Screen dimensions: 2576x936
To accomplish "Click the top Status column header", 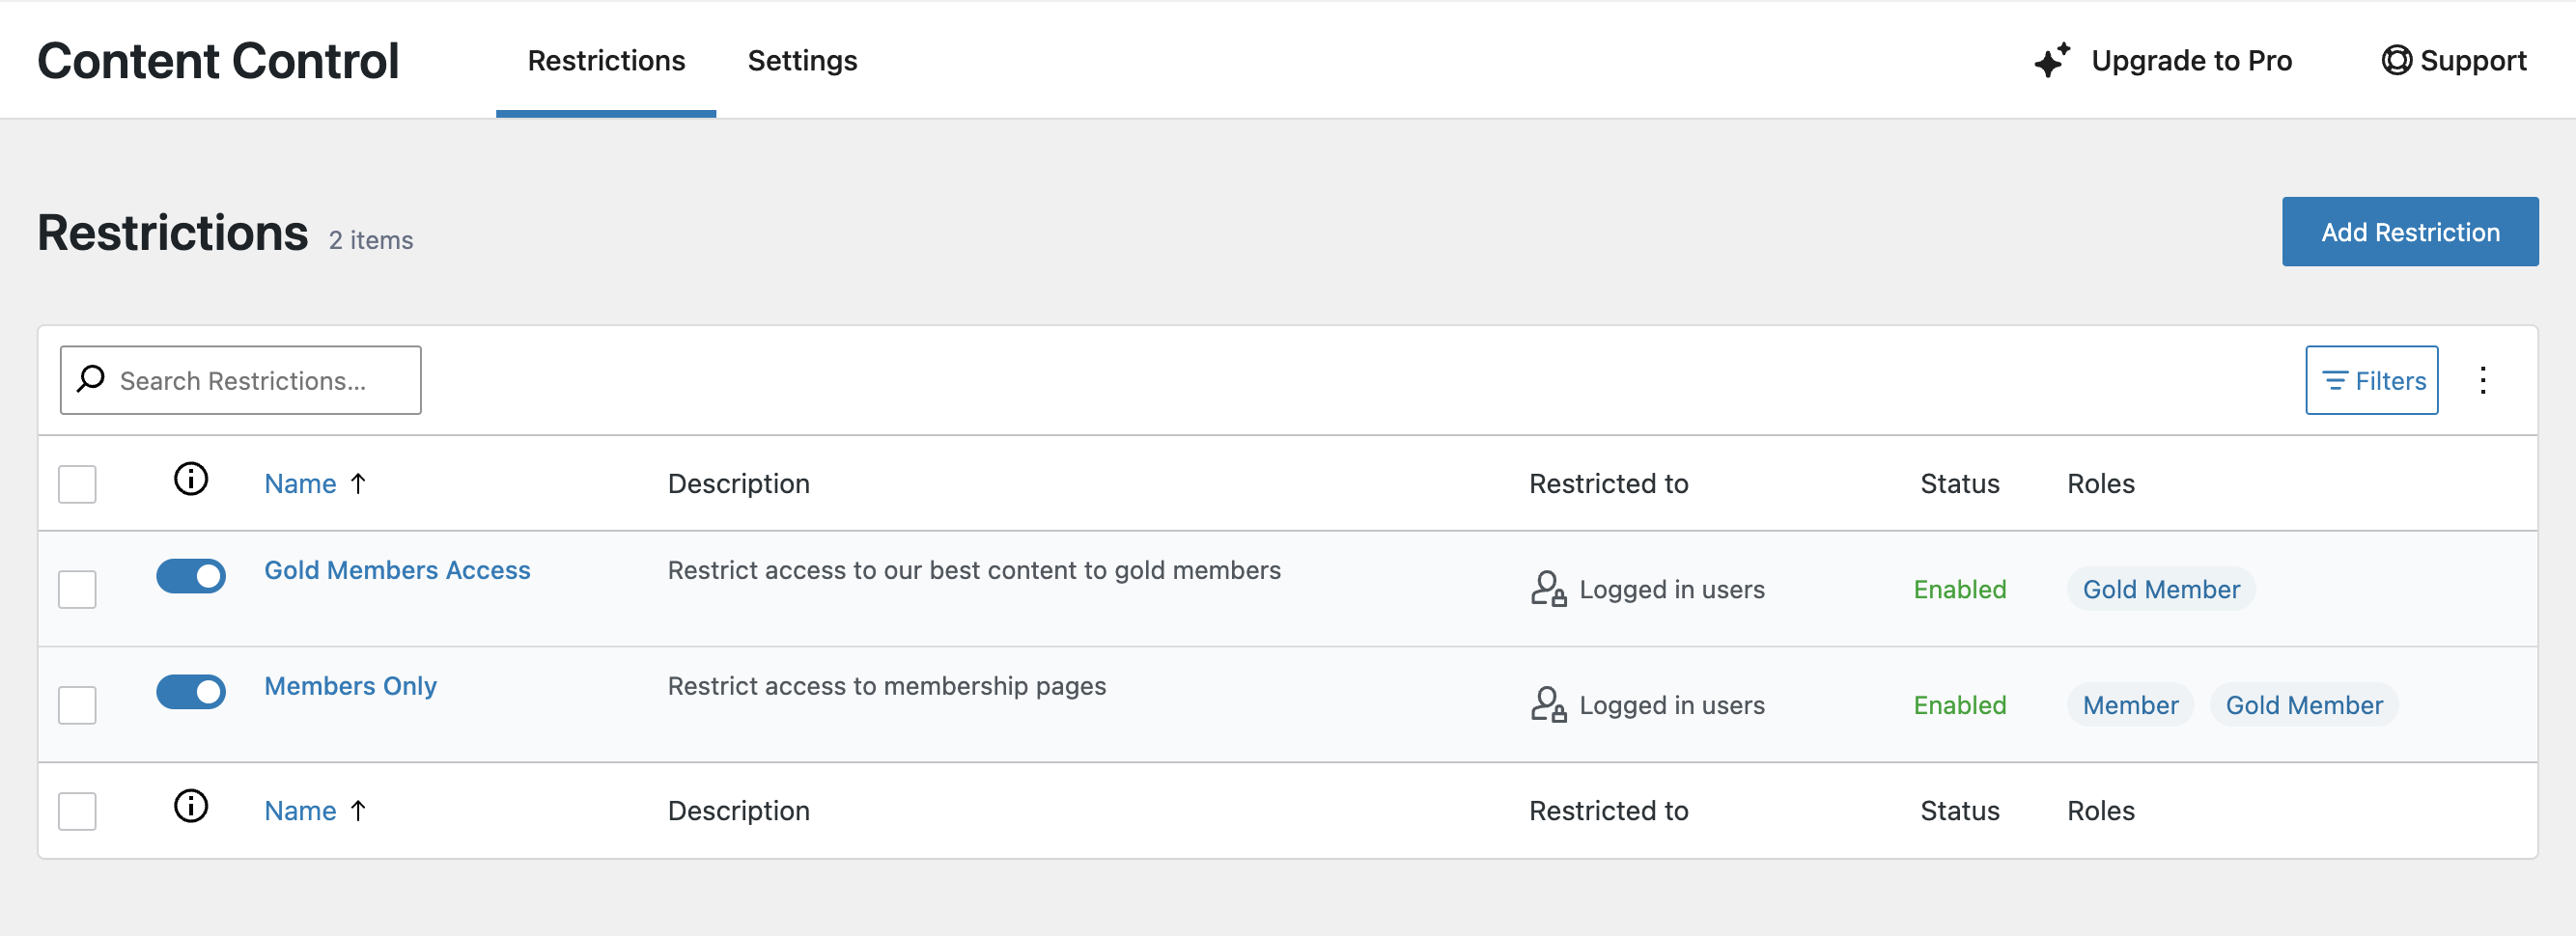I will pos(1959,483).
